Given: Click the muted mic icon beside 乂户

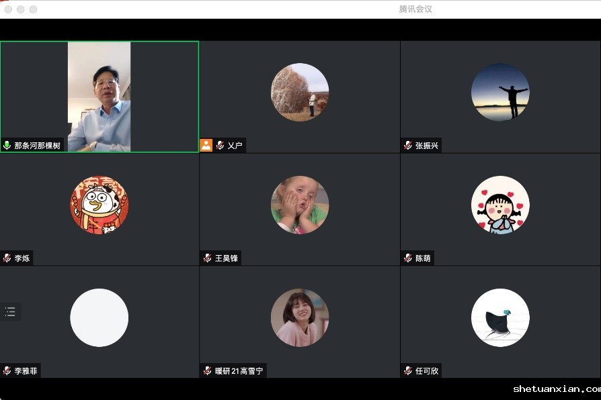Looking at the screenshot, I should point(220,145).
